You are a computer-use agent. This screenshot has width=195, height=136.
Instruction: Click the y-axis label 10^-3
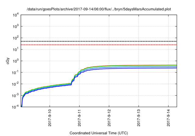pyautogui.click(x=15, y=96)
